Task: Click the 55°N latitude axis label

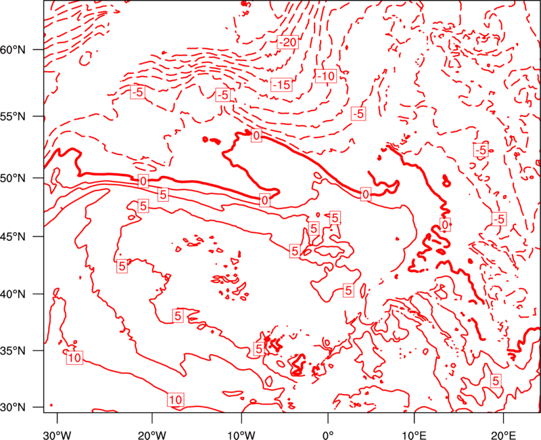Action: click(13, 116)
